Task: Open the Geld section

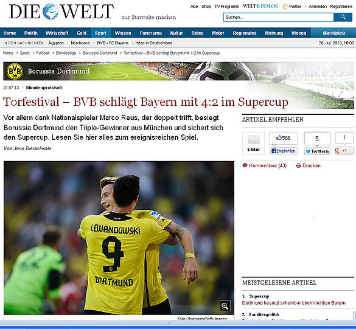Action: point(82,33)
